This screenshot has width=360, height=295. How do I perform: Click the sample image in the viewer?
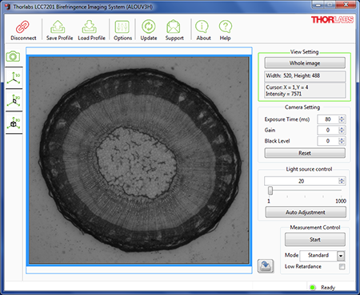tap(139, 160)
